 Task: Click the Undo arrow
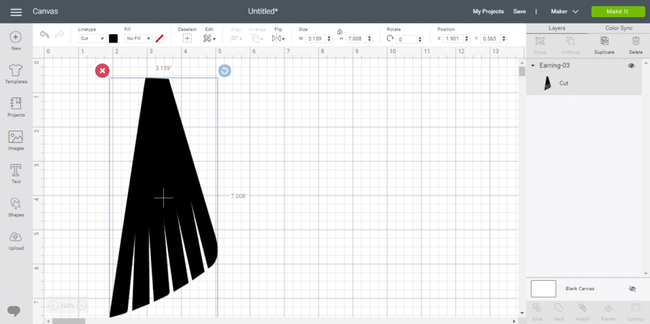coord(44,35)
